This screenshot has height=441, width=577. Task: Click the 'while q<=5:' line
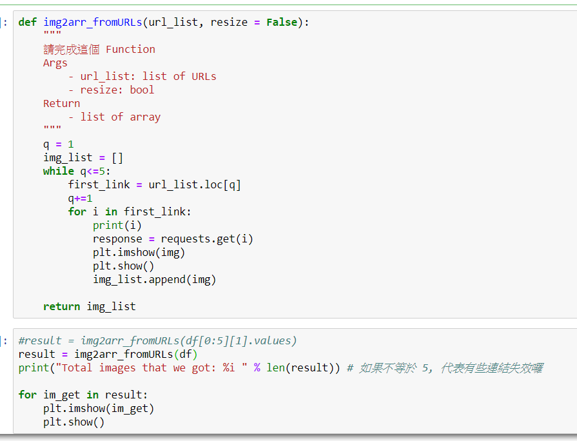point(77,171)
